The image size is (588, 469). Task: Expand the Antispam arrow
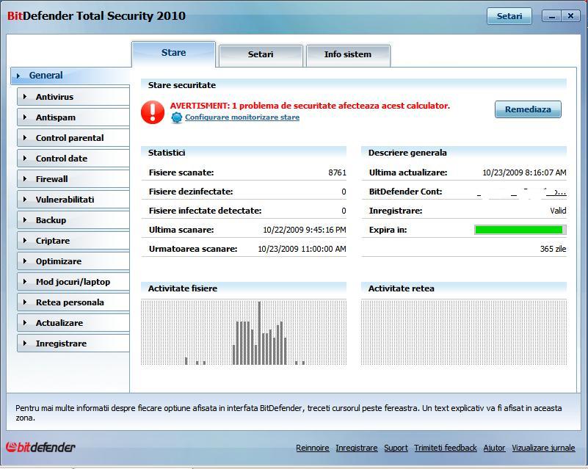coord(25,117)
